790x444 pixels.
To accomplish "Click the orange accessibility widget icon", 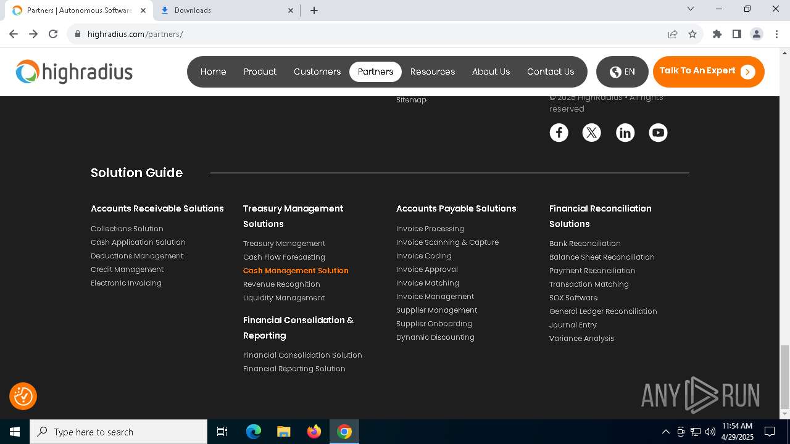I will (23, 396).
